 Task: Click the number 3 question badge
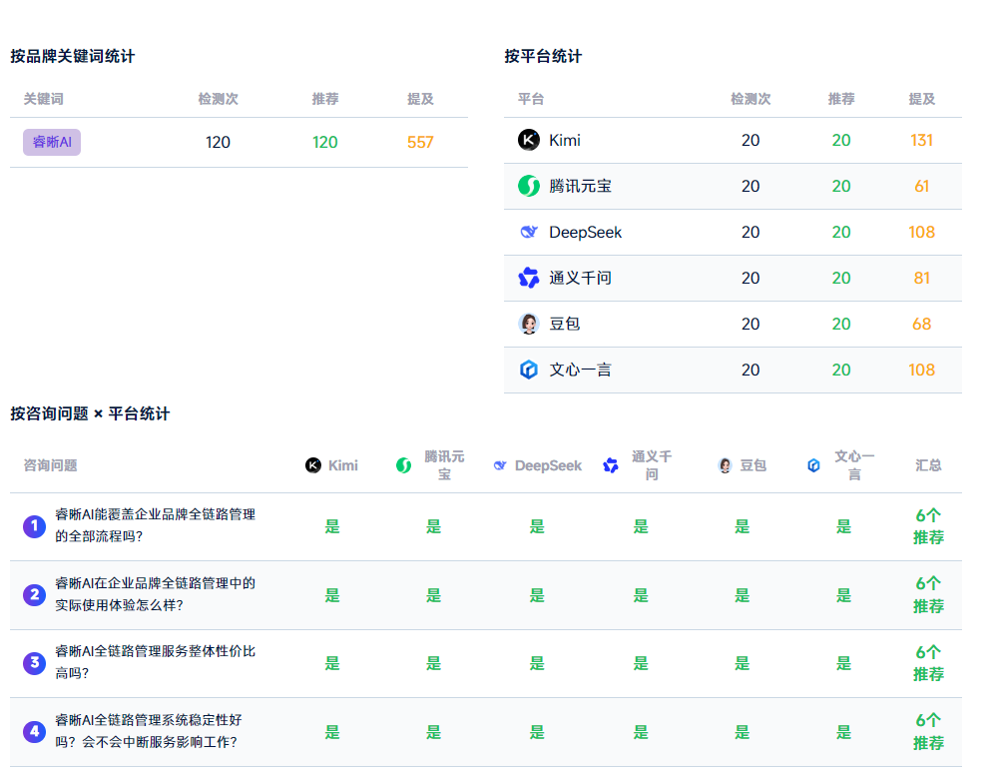coord(35,663)
